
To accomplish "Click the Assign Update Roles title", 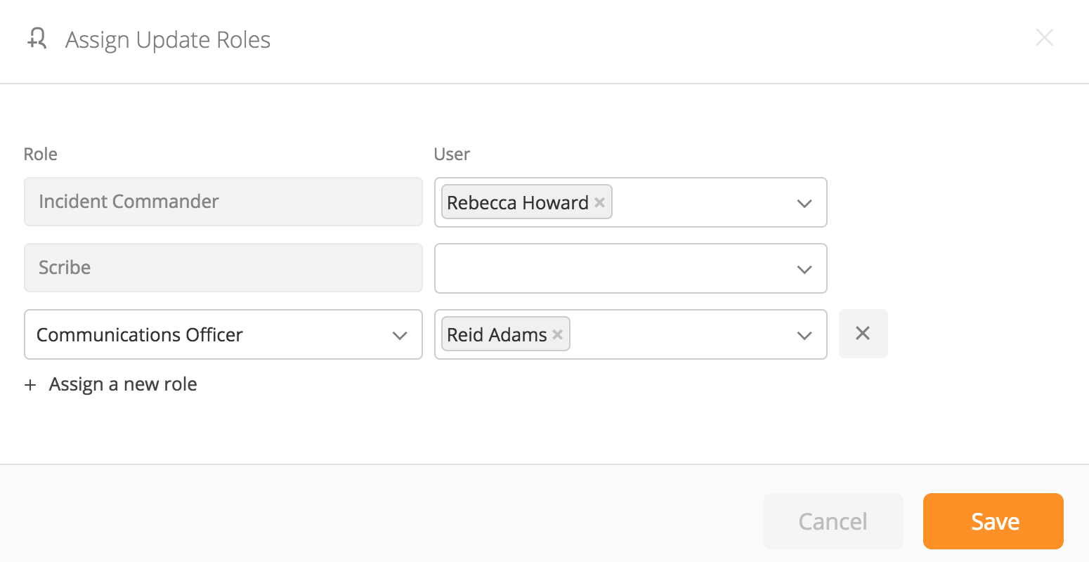I will click(168, 40).
